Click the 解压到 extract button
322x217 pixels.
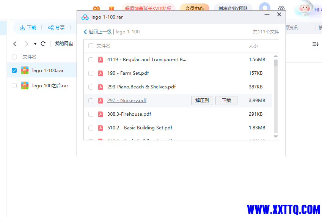[202, 101]
